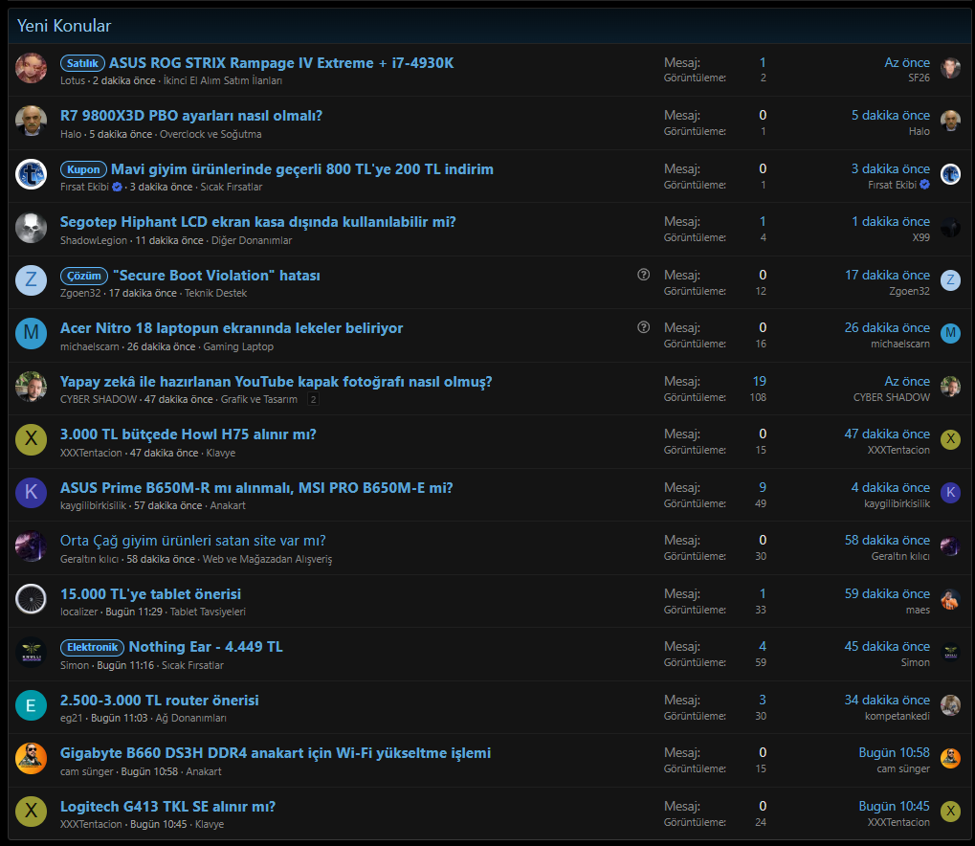Open "Secure Boot Violation" hatası thread
The width and height of the screenshot is (975, 846).
tap(216, 276)
